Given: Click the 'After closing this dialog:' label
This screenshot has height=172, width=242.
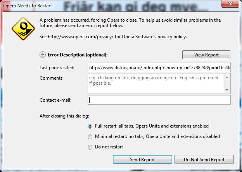Looking at the screenshot, I should pos(64,116).
